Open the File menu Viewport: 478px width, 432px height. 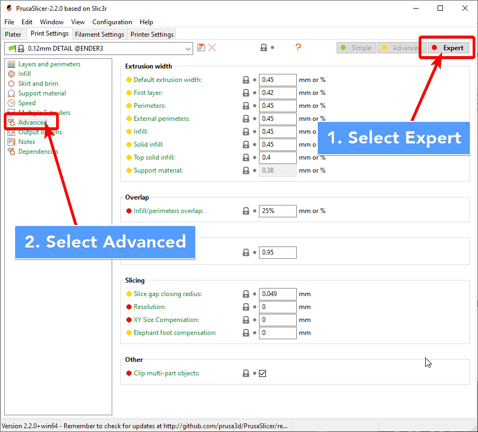pyautogui.click(x=9, y=22)
